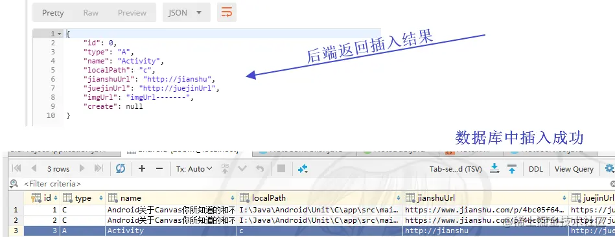This screenshot has width=615, height=237.
Task: Click the stop square icon
Action: tap(281, 168)
